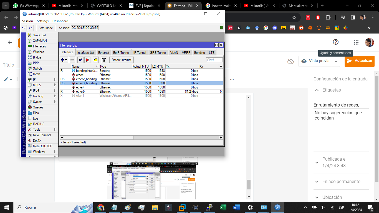The width and height of the screenshot is (379, 213).
Task: Click the Find field in Interface List
Action: pyautogui.click(x=214, y=60)
